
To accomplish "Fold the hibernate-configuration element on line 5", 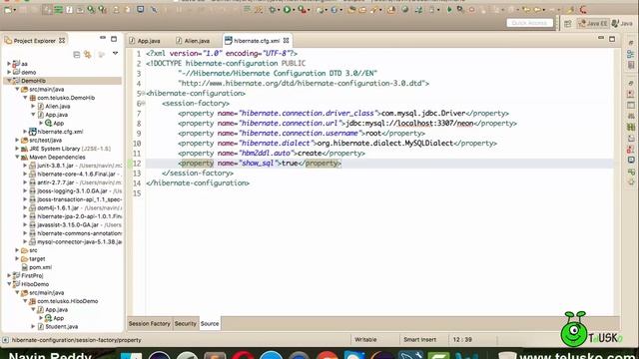I will (x=143, y=93).
